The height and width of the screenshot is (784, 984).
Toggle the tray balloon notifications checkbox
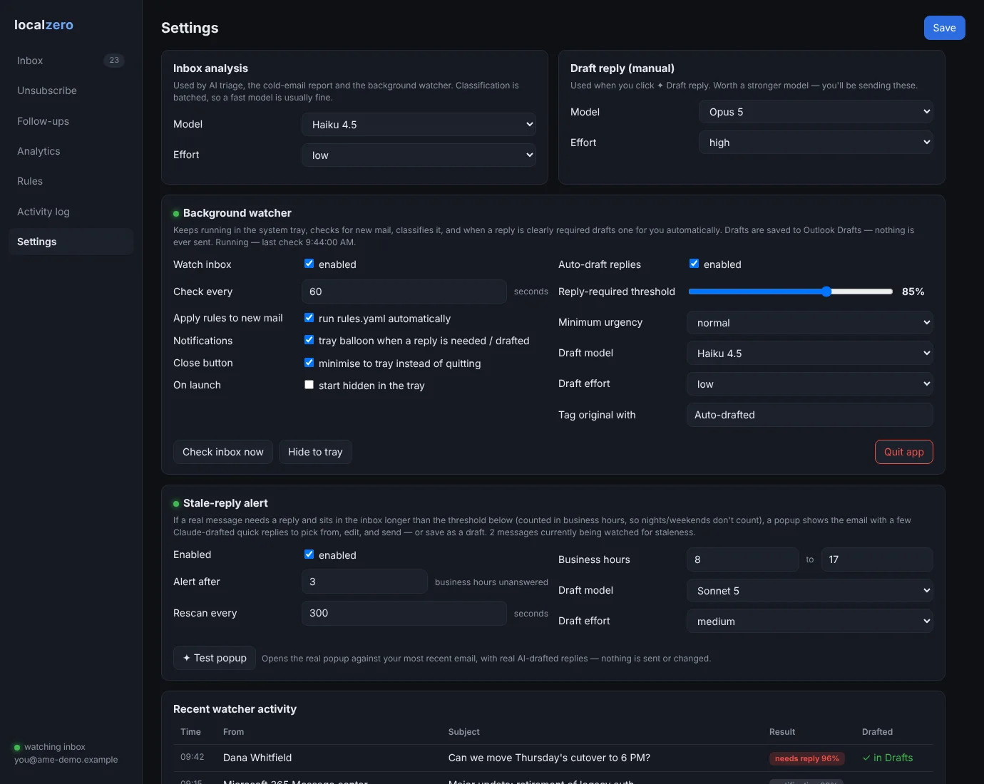309,340
